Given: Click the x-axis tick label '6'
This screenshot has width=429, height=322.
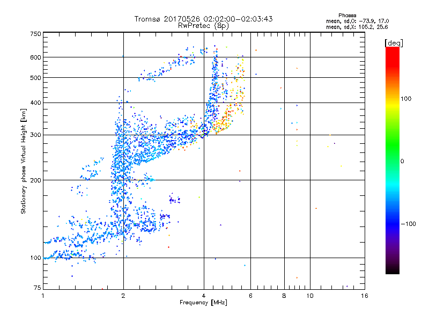Looking at the screenshot, I should click(250, 296).
